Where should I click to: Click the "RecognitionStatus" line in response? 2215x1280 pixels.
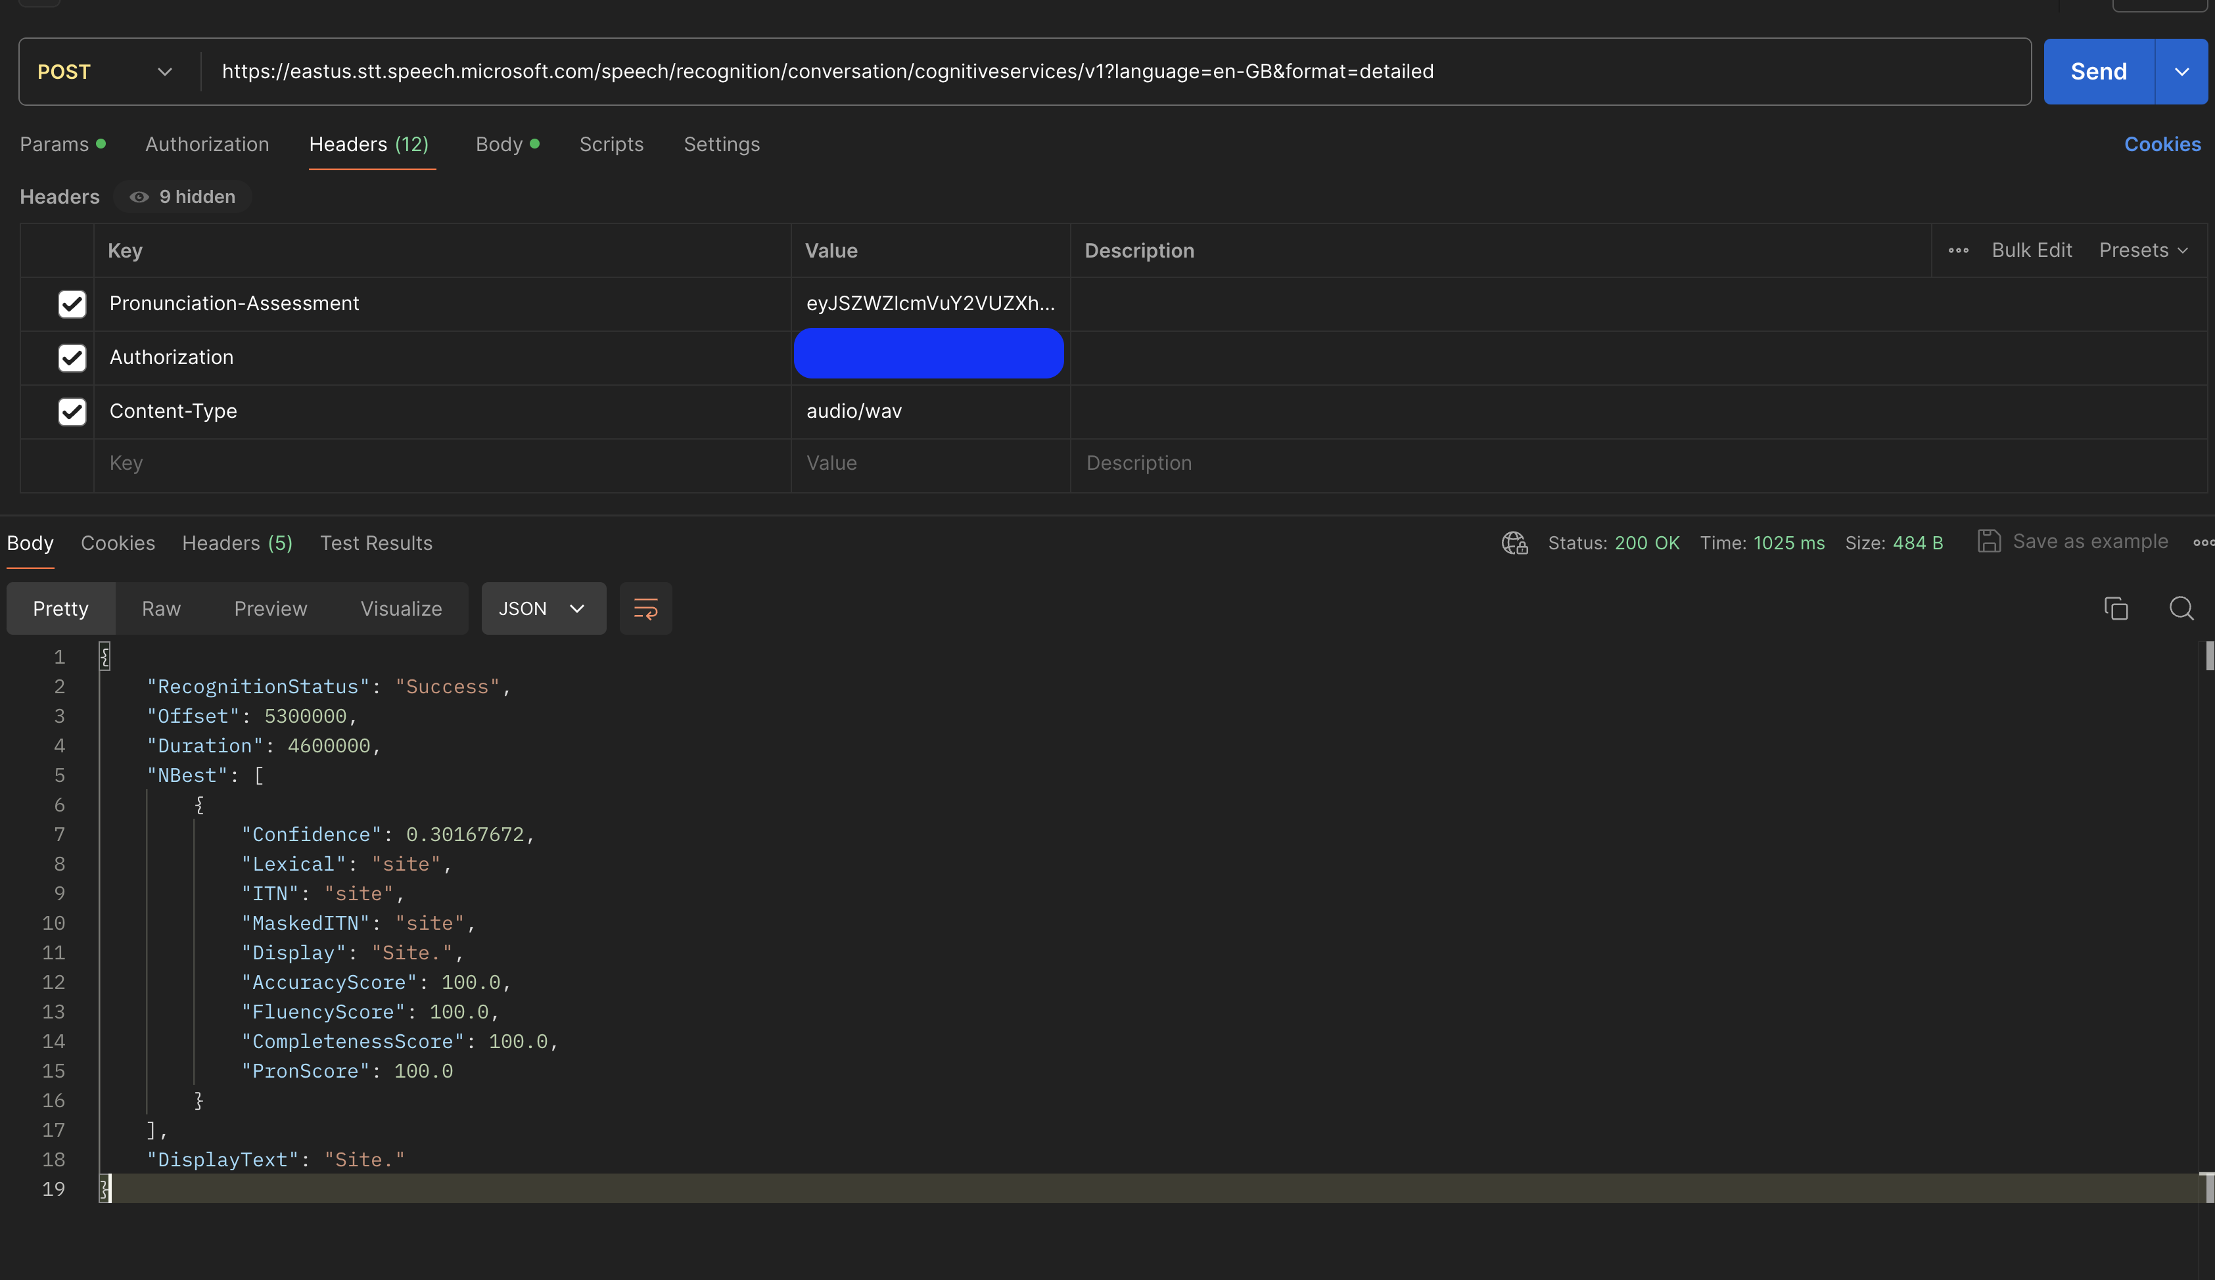click(x=329, y=687)
